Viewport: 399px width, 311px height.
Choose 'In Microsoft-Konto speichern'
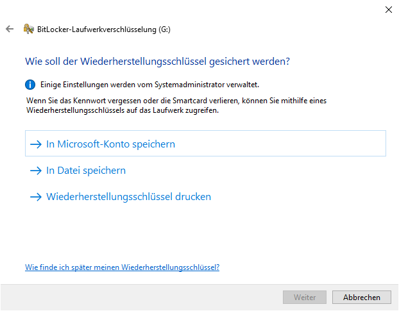pyautogui.click(x=110, y=144)
